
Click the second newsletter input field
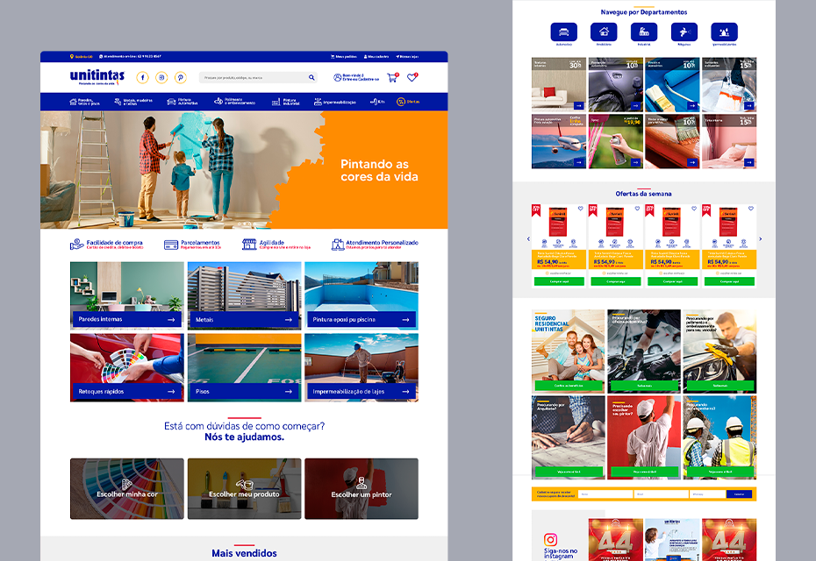pos(662,494)
